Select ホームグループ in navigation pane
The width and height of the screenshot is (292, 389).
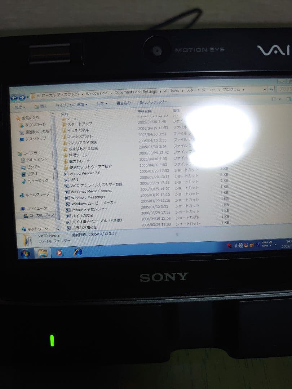click(x=35, y=195)
